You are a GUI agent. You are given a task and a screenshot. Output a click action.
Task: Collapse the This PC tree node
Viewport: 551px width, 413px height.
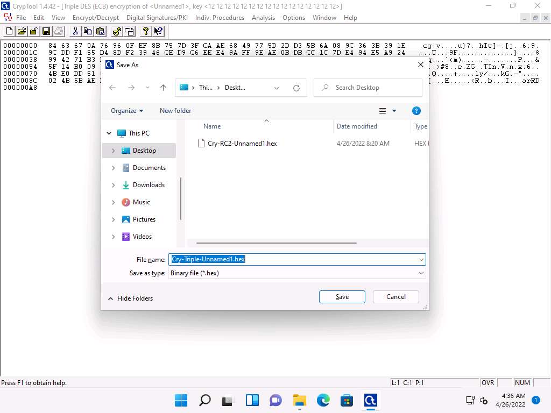pyautogui.click(x=109, y=133)
